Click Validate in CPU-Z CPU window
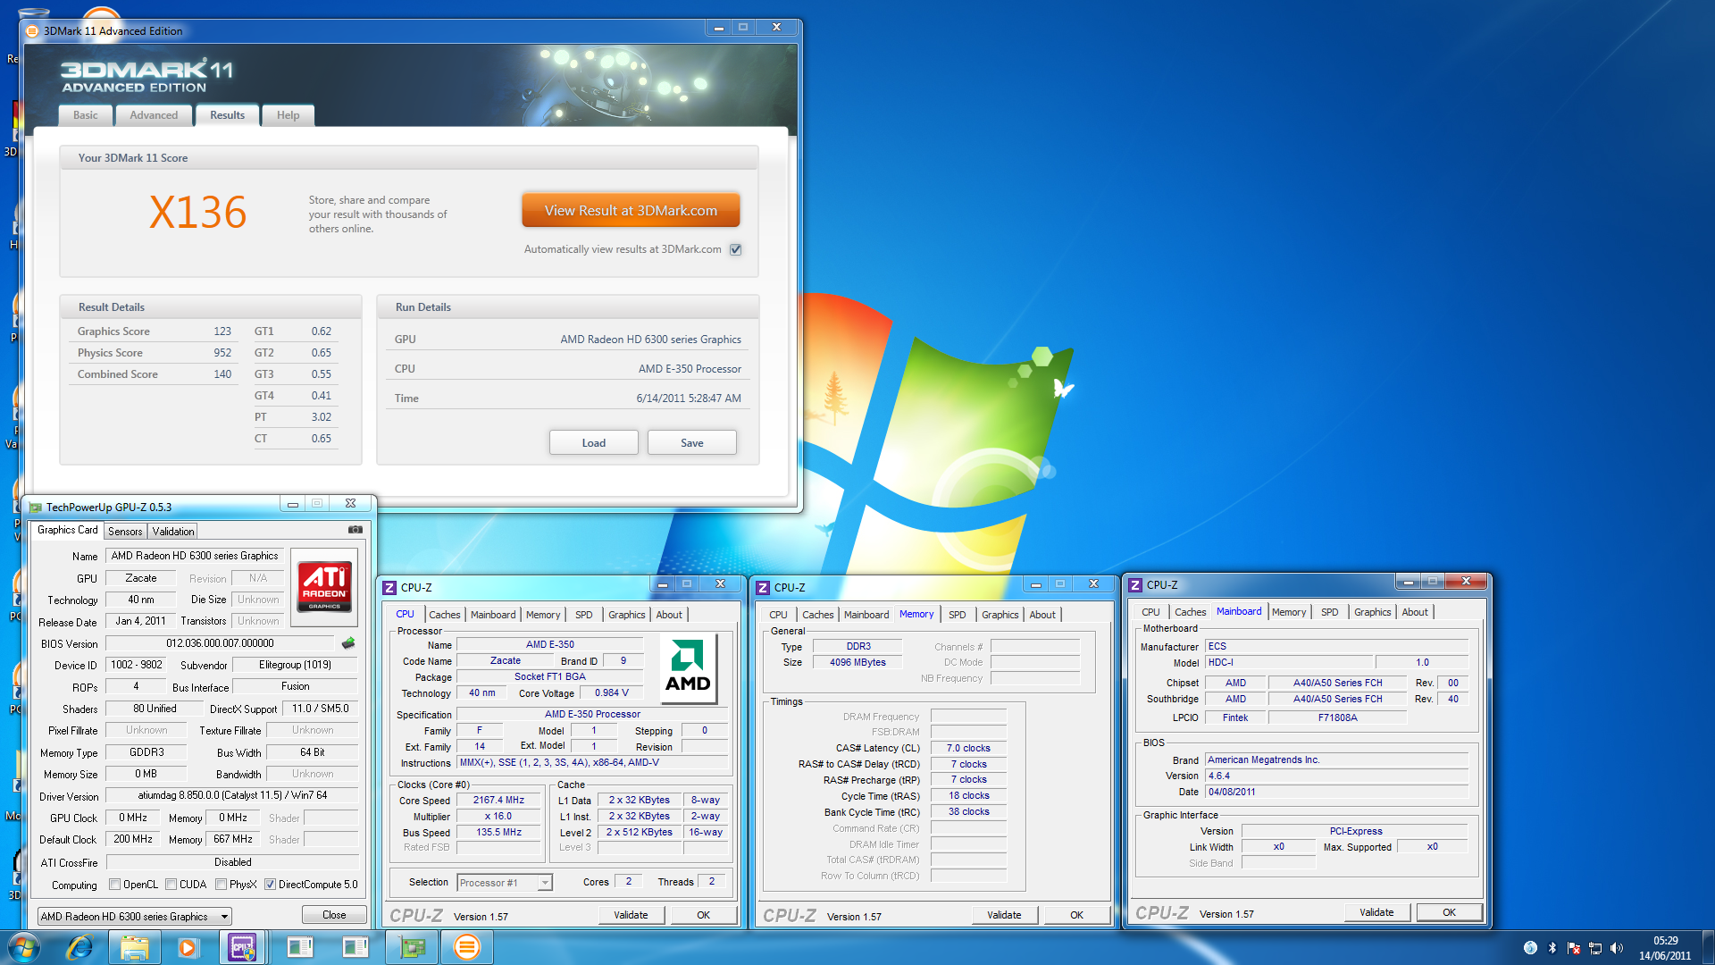 point(631,915)
